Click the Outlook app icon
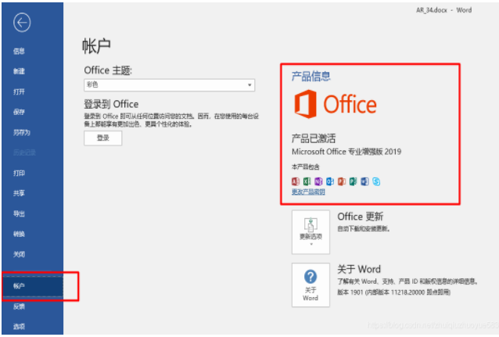The height and width of the screenshot is (337, 499). point(330,181)
